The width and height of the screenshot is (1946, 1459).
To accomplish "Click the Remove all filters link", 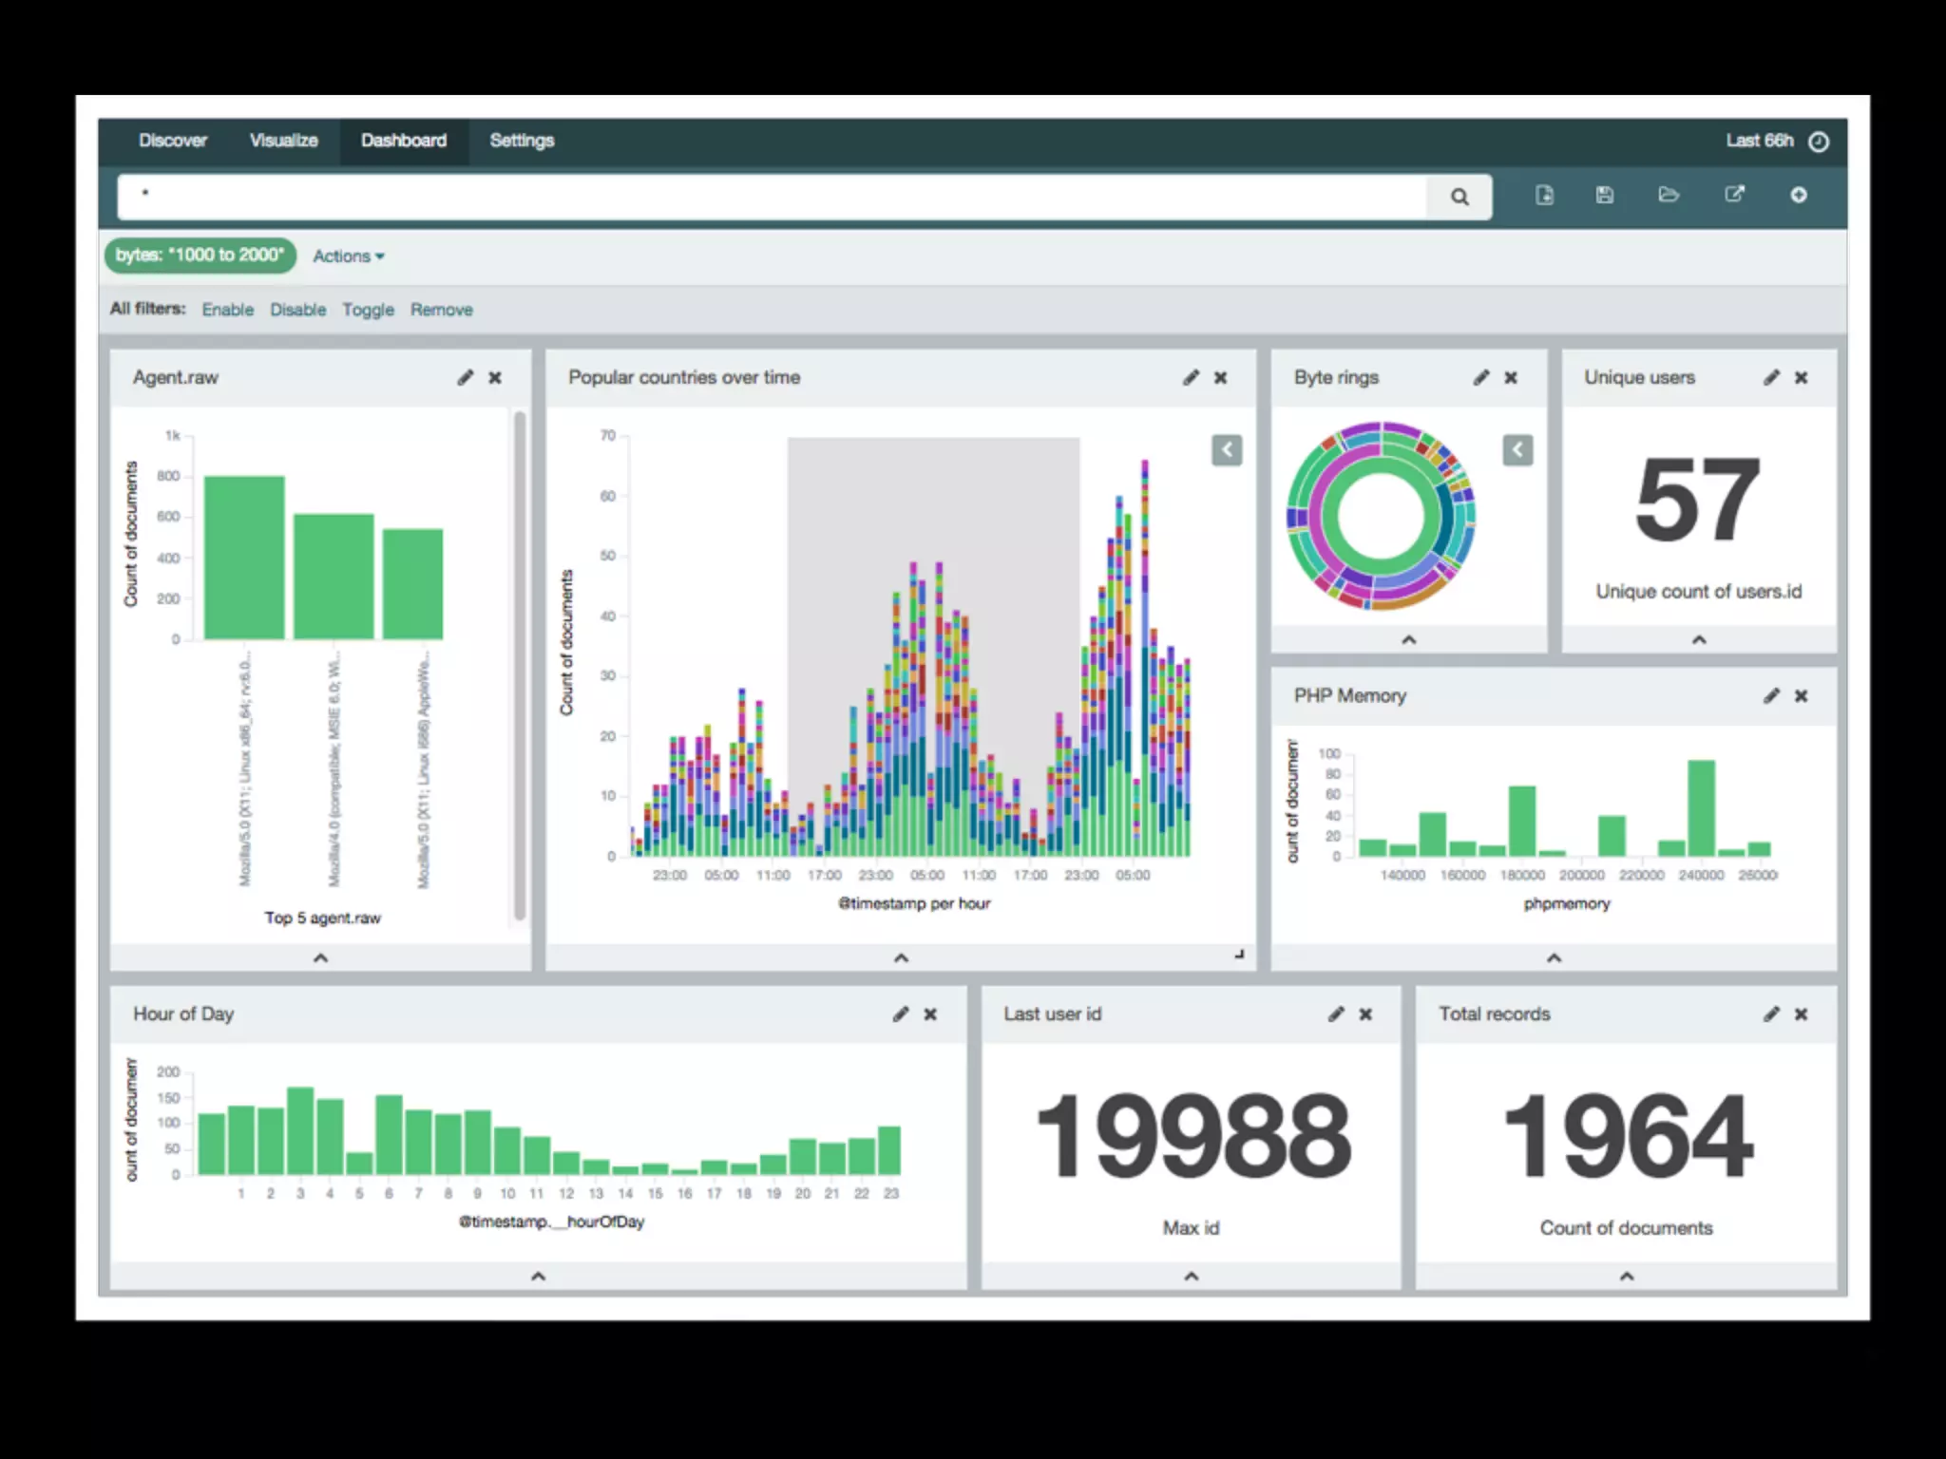I will 441,310.
